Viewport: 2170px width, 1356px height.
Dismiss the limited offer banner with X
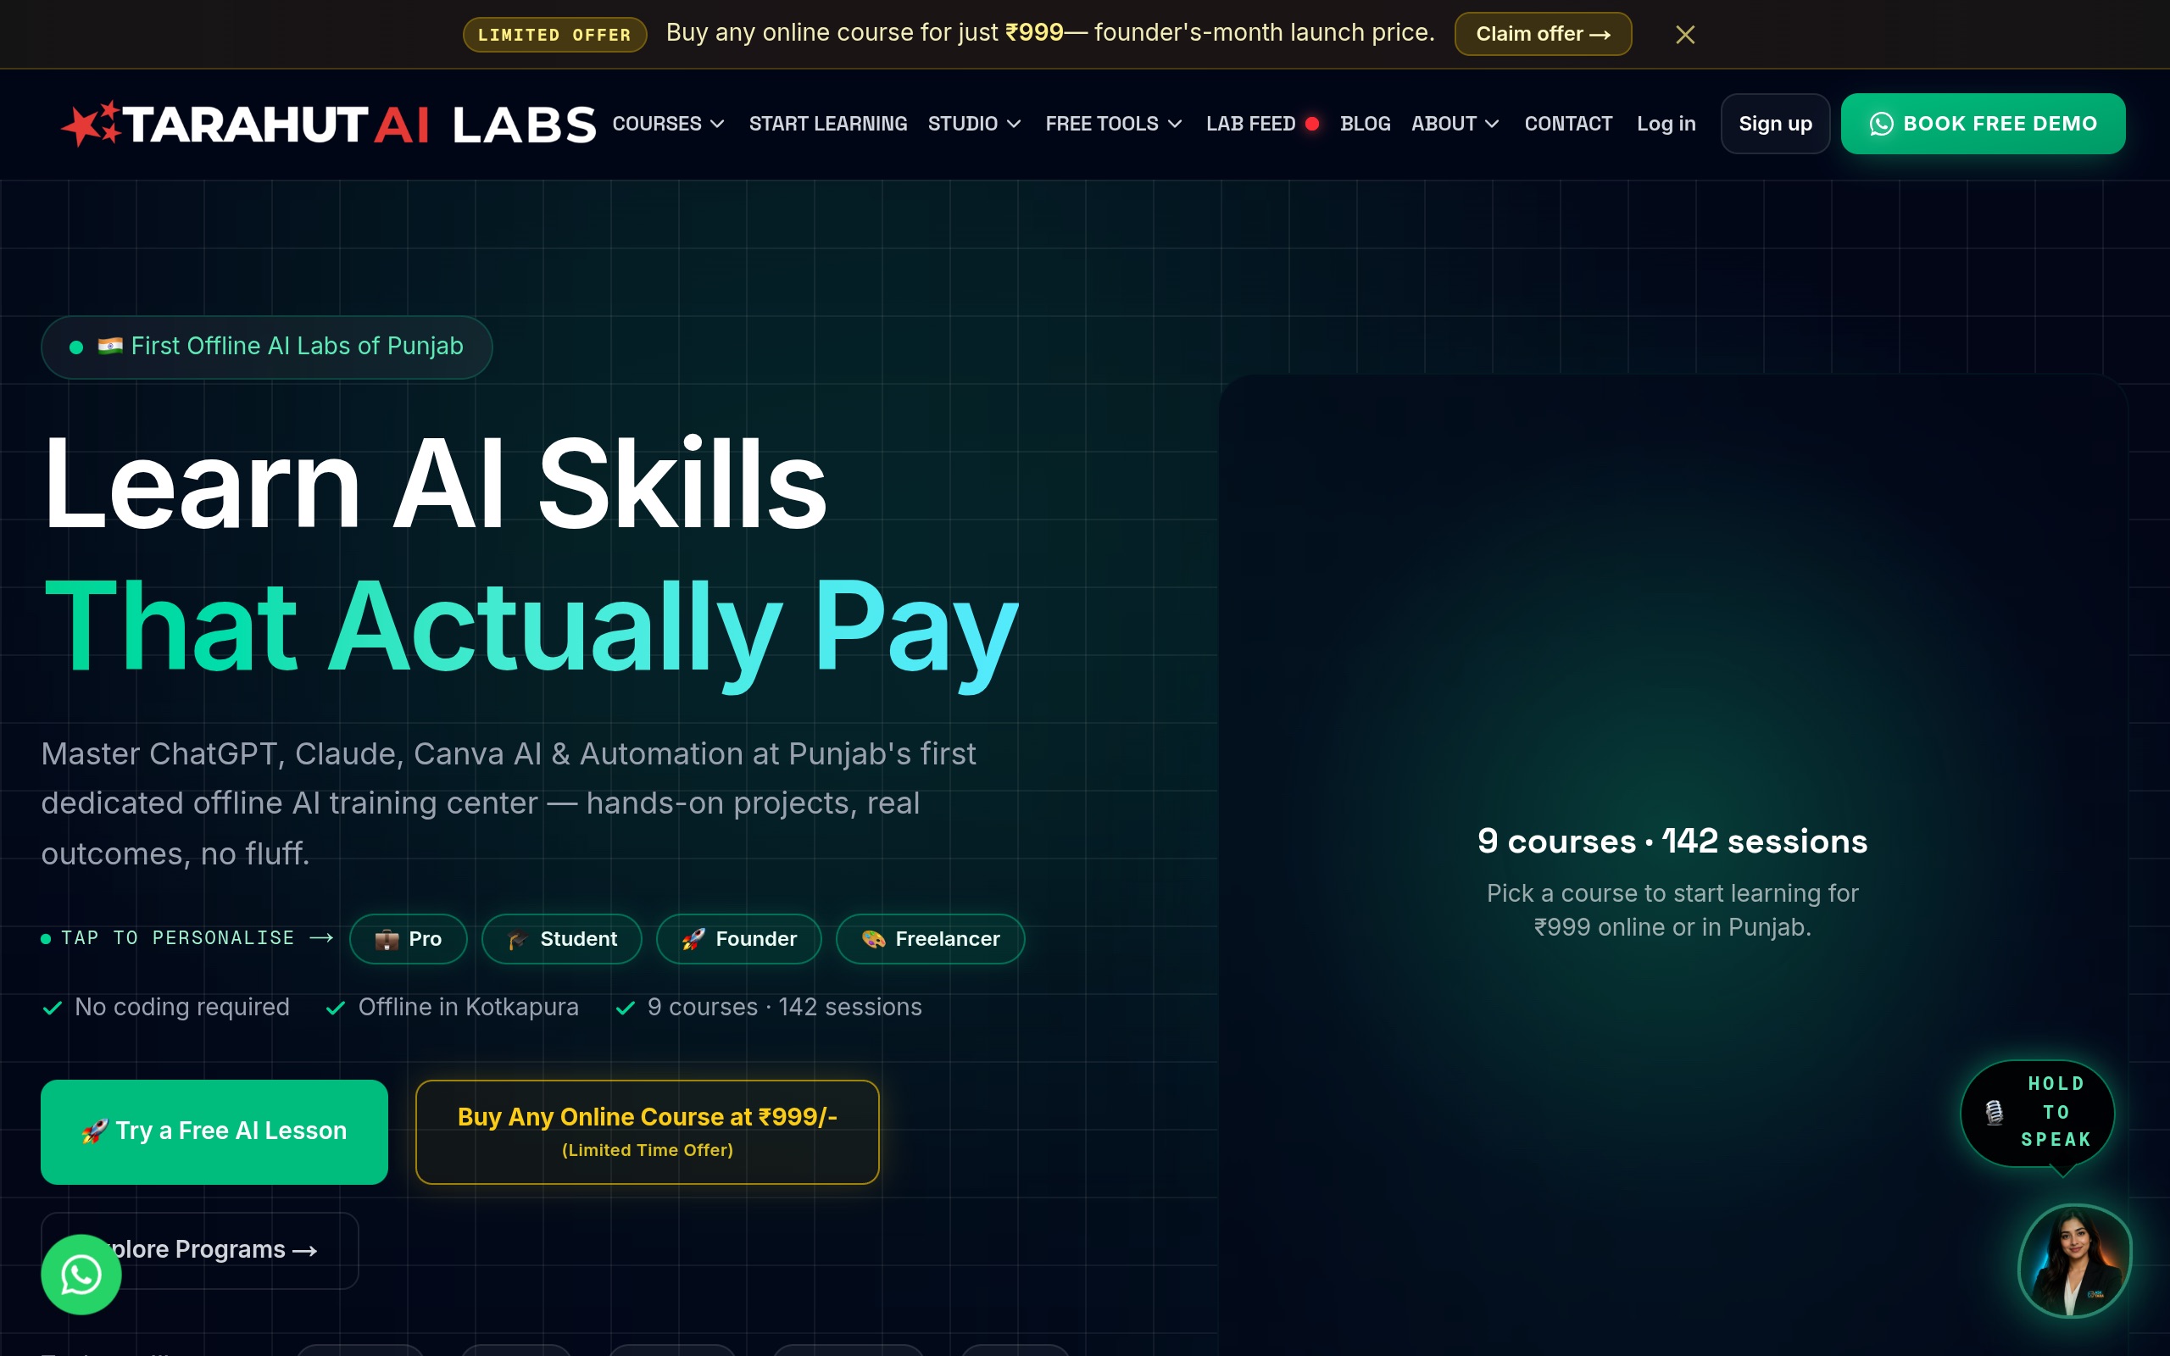pyautogui.click(x=1685, y=34)
